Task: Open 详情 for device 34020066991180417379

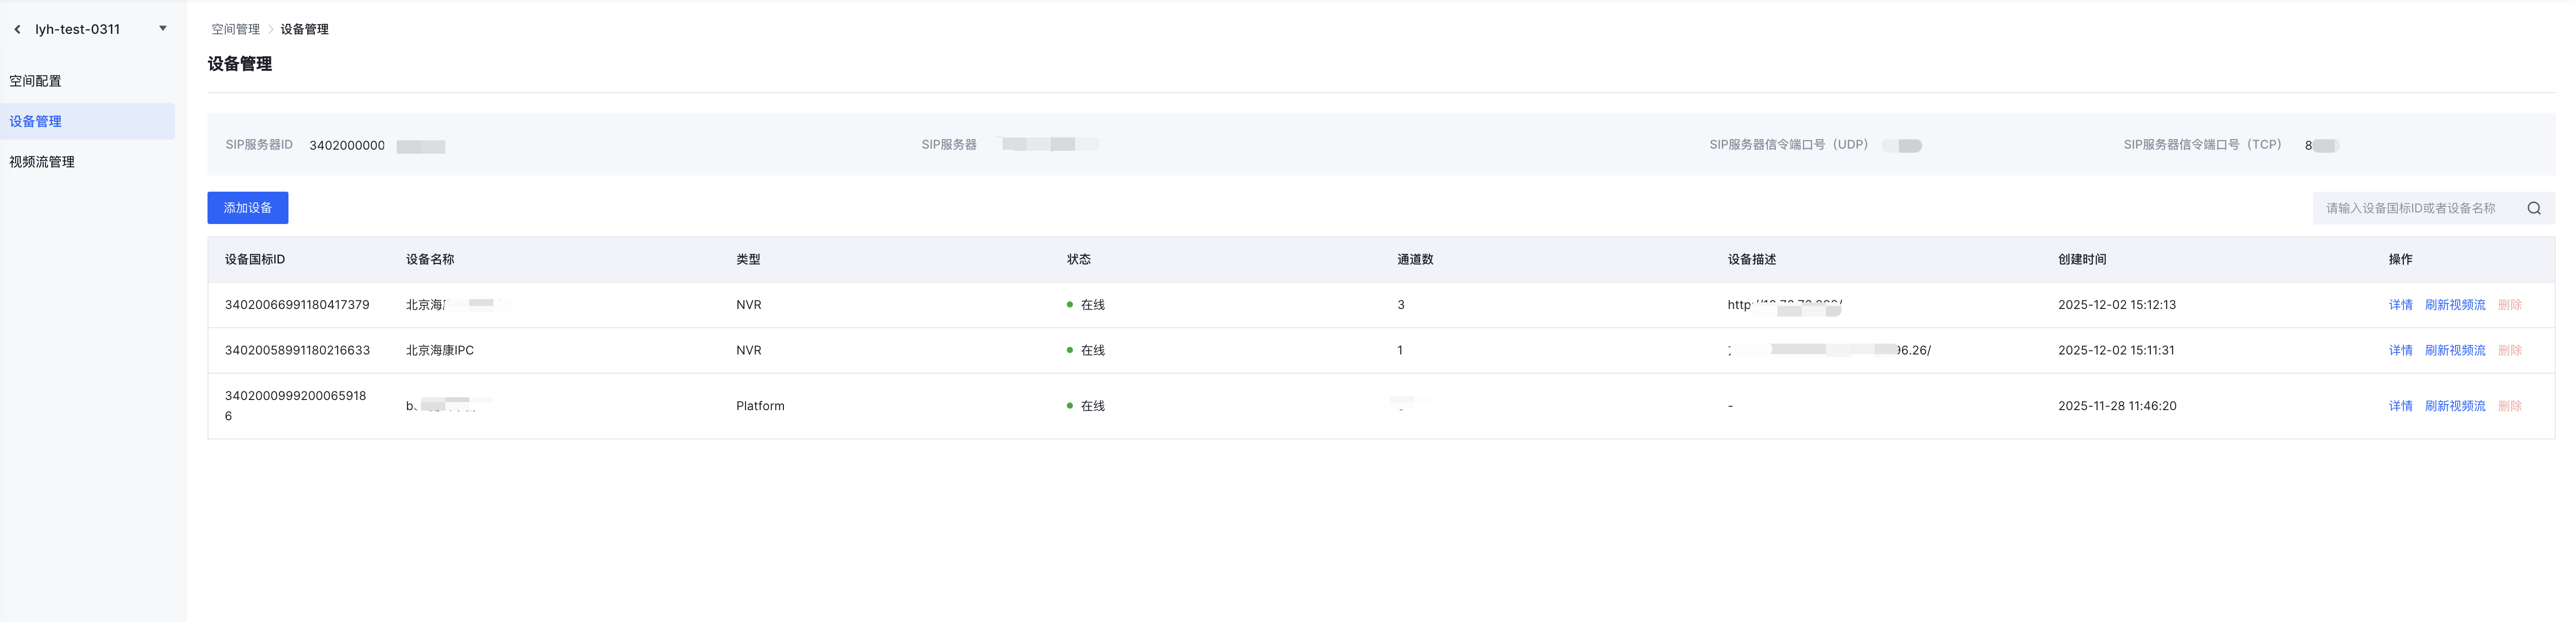Action: click(2400, 305)
